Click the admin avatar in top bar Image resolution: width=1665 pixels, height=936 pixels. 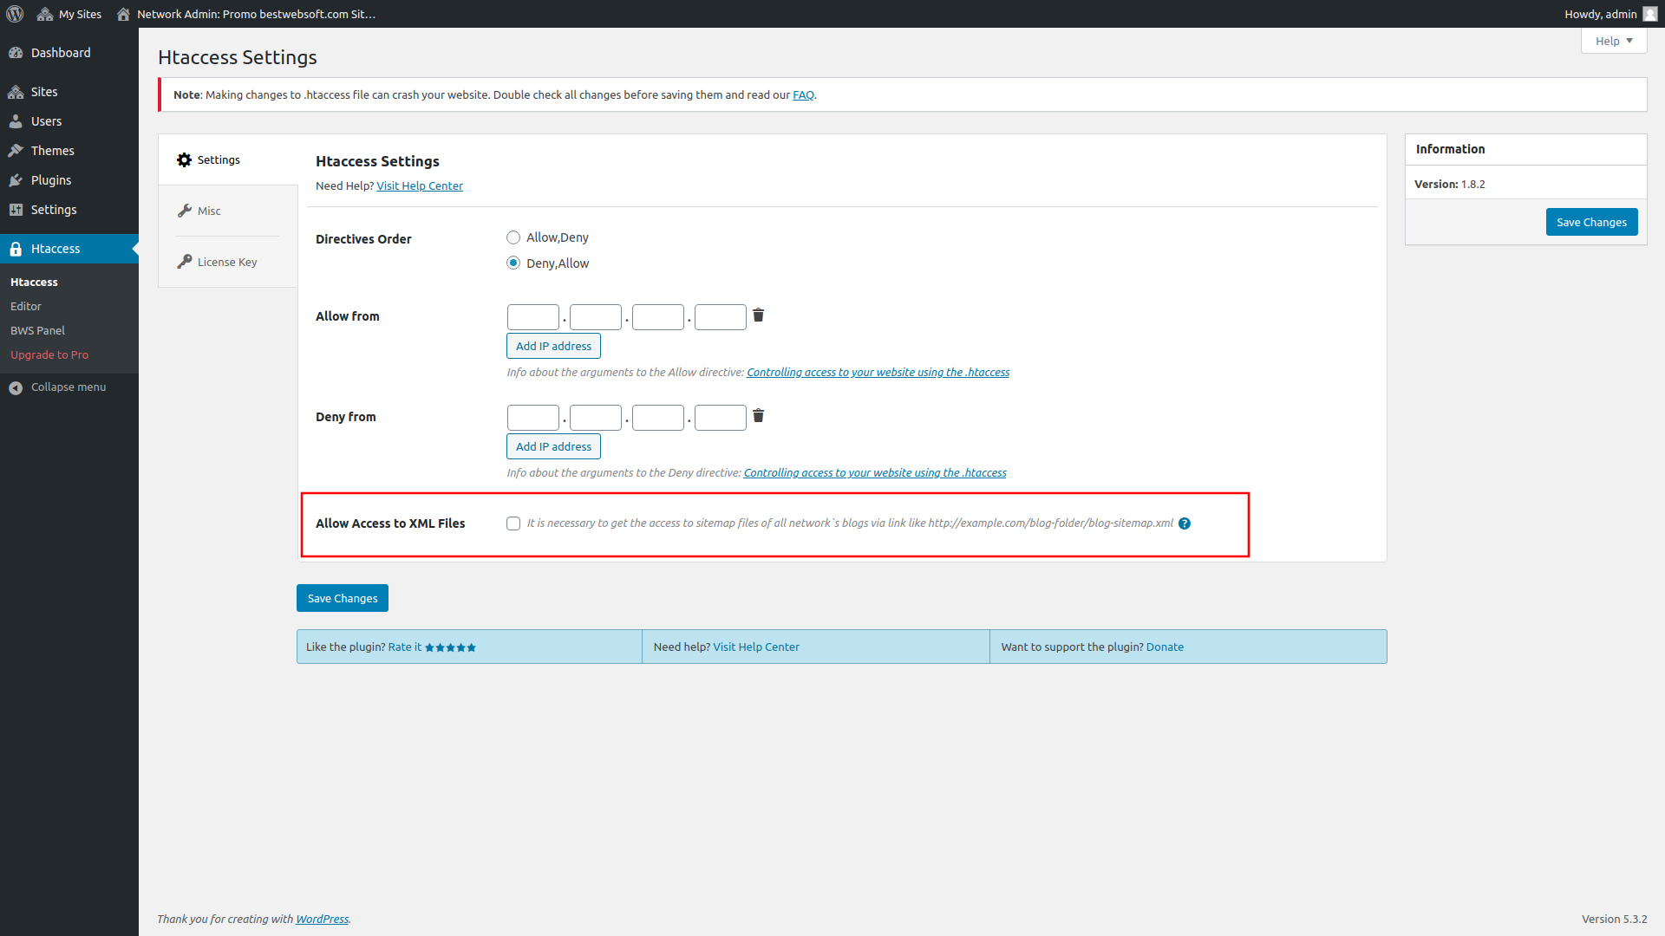click(1649, 14)
